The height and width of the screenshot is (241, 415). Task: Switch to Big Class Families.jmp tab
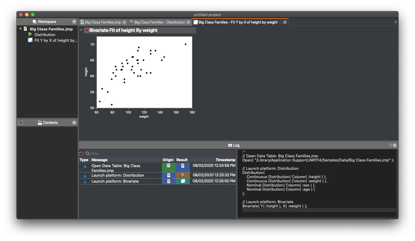point(103,22)
